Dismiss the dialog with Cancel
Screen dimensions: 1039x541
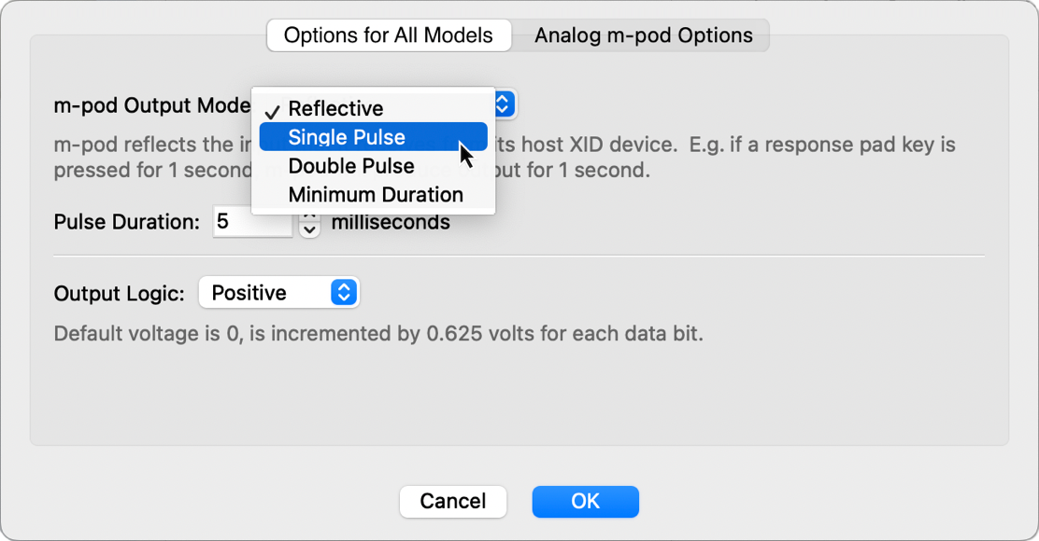click(x=453, y=501)
